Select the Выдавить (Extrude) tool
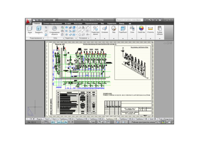The height and width of the screenshot is (142, 199). click(39, 30)
